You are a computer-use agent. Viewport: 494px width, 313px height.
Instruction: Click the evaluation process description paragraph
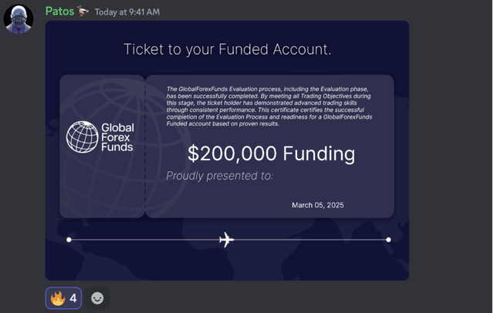[x=269, y=106]
